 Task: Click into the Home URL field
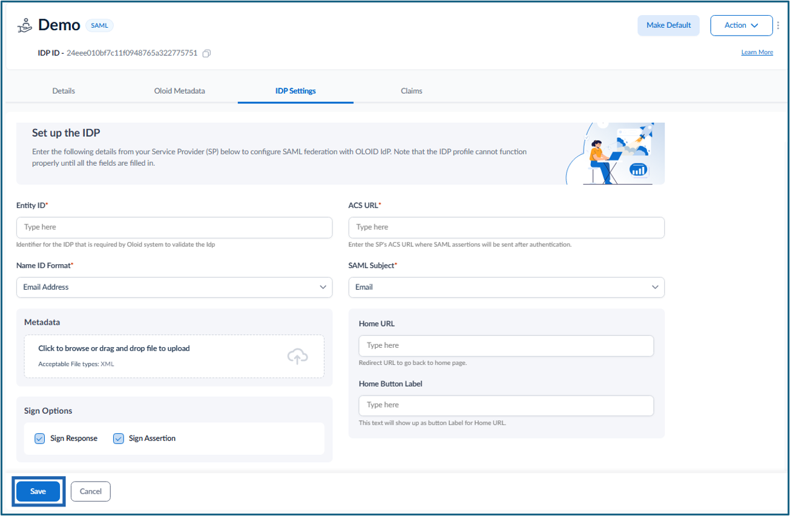(507, 345)
